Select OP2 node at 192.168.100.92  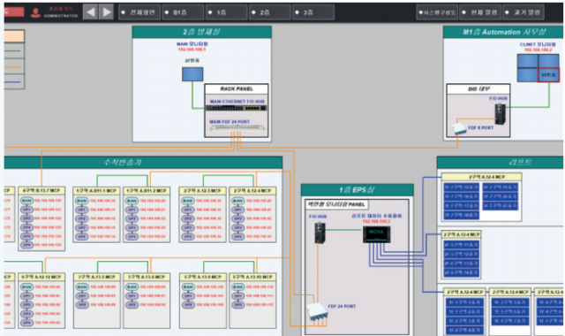pos(132,304)
